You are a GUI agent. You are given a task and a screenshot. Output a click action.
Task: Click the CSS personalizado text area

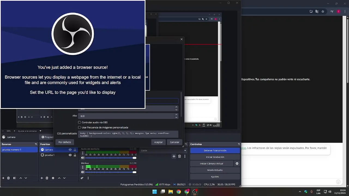(x=128, y=134)
